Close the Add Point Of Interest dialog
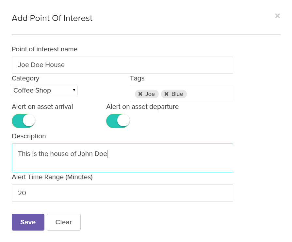Image resolution: width=292 pixels, height=242 pixels. coord(277,16)
